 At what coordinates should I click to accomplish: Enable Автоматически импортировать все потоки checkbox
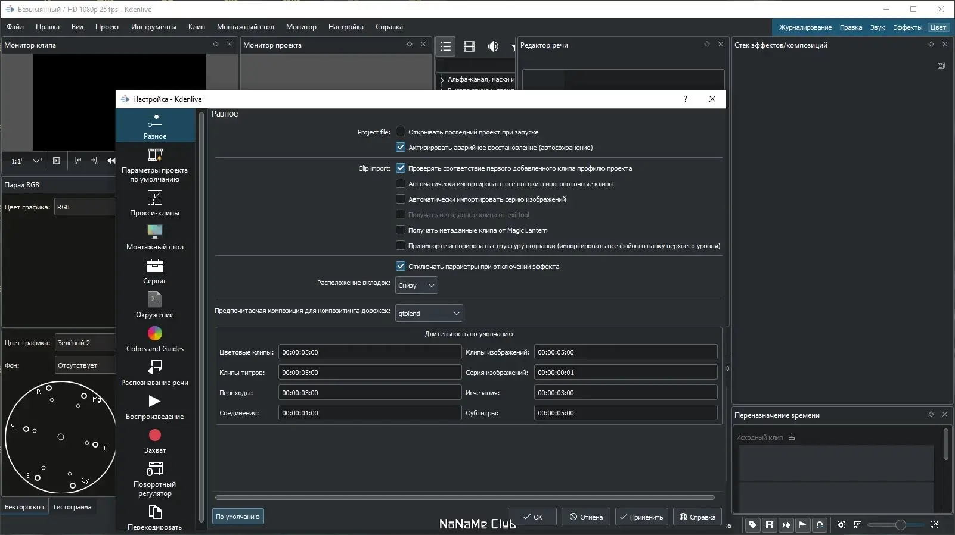(x=401, y=184)
